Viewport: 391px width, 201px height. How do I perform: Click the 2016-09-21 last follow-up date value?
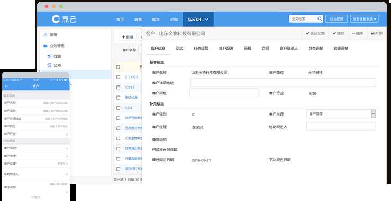pyautogui.click(x=201, y=160)
